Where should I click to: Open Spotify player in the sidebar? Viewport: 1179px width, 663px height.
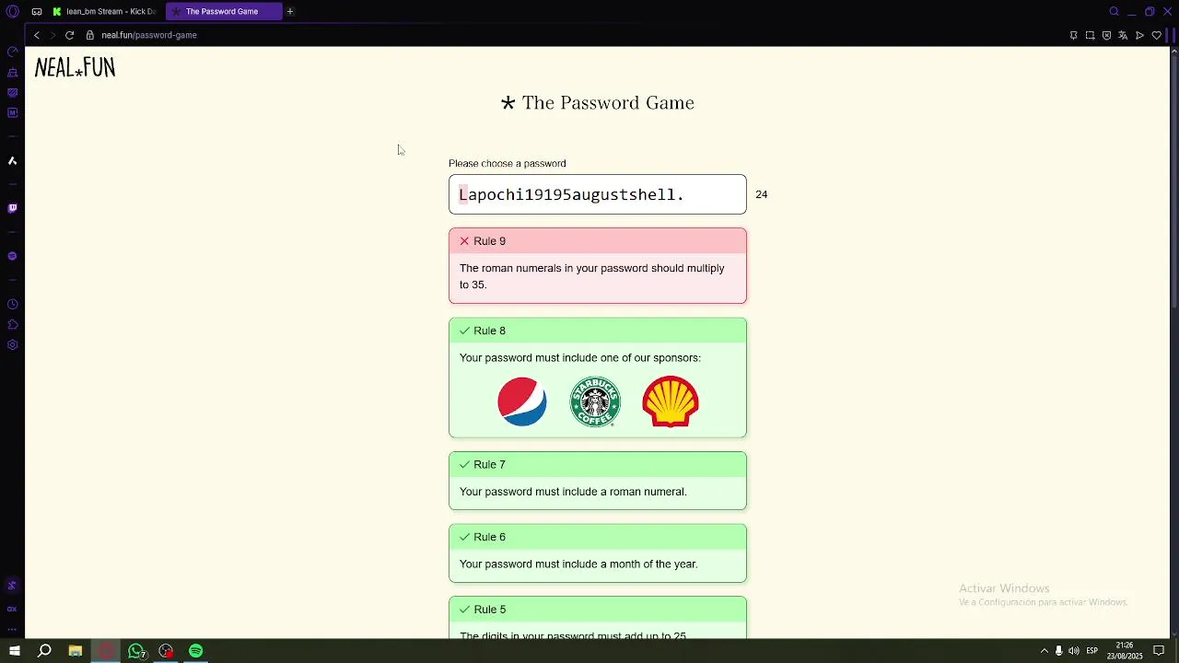pos(12,256)
